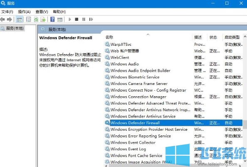Click the Forward arrow toolbar icon

[x=10, y=20]
